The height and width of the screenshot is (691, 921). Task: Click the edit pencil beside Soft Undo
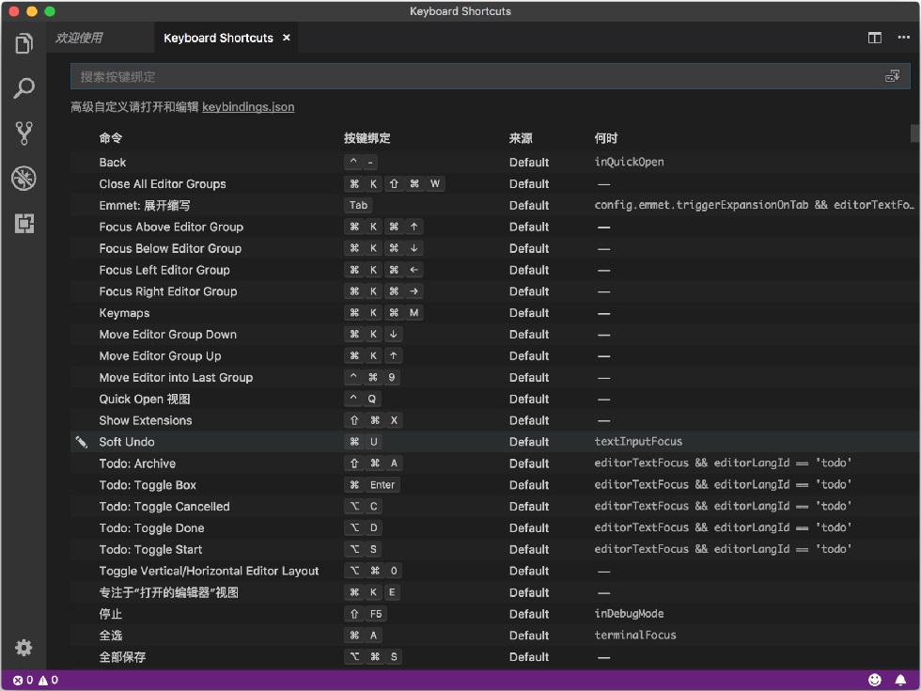tap(81, 442)
